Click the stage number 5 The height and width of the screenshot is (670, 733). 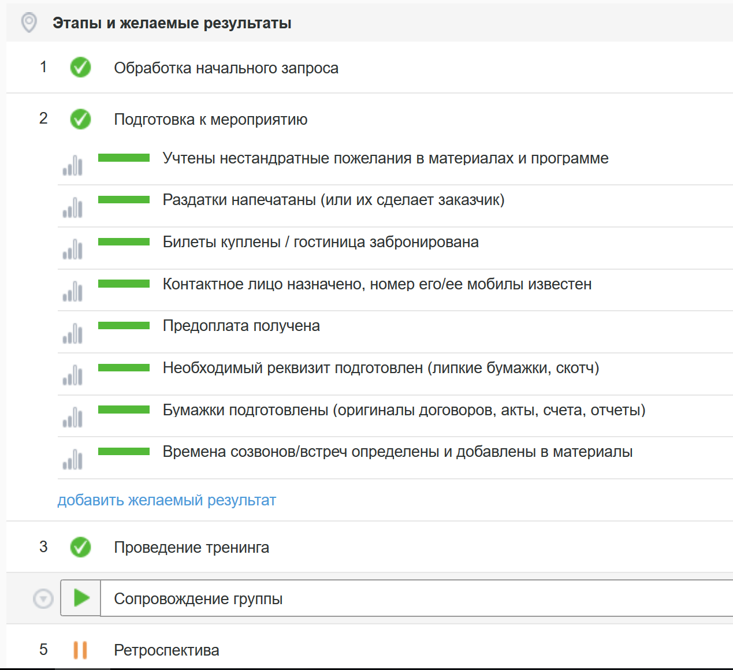pyautogui.click(x=43, y=650)
